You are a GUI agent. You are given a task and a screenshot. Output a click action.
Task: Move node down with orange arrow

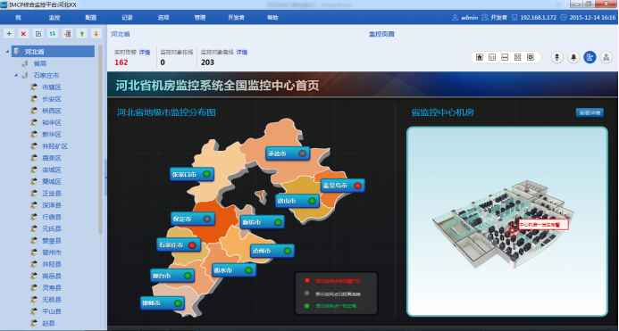(x=96, y=34)
